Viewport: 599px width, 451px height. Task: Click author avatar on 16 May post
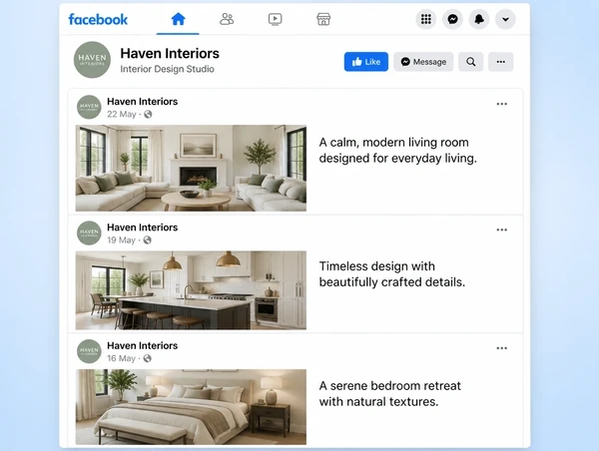coord(89,351)
